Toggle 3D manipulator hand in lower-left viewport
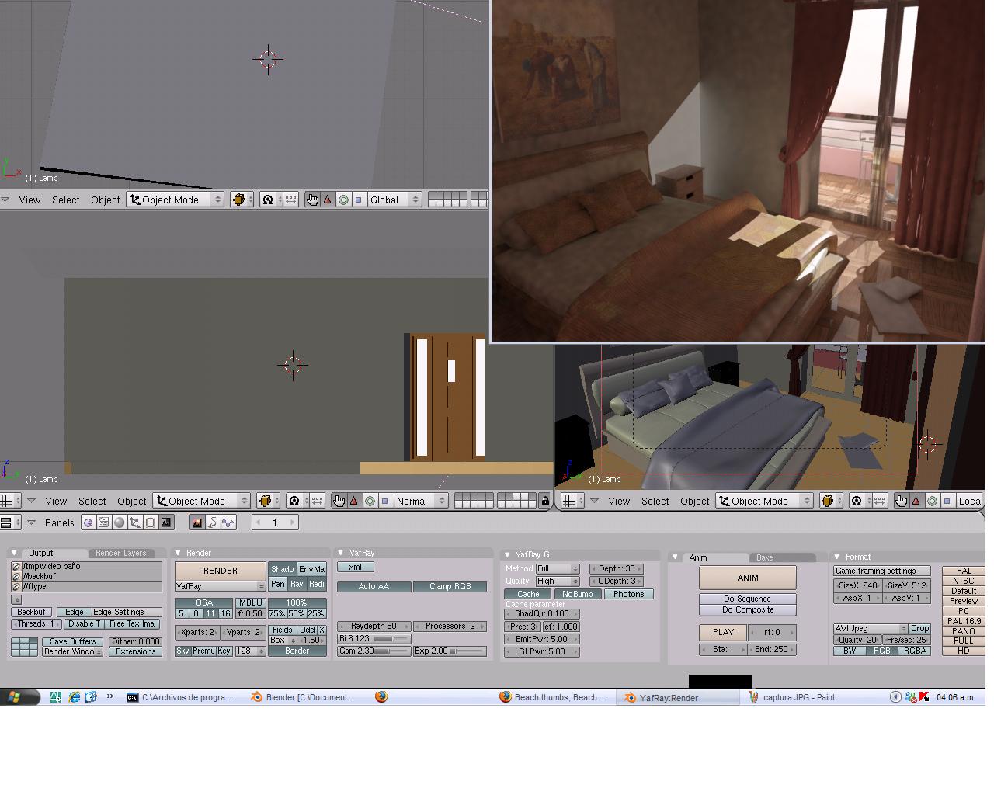Screen dimensions: 994x795 pos(339,501)
